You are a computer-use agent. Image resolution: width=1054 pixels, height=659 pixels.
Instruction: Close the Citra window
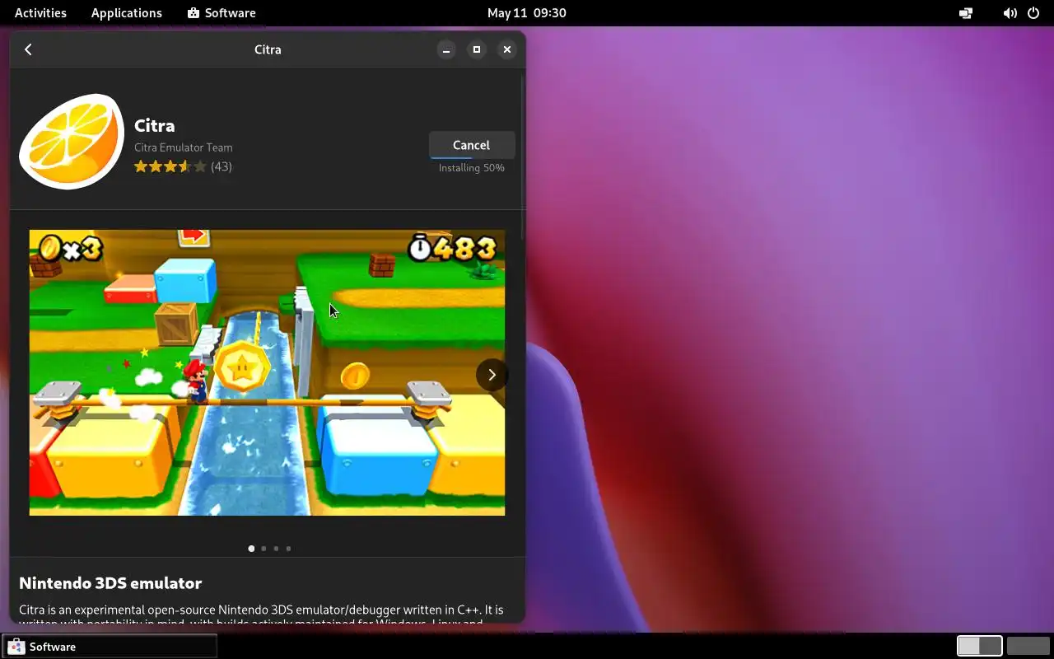pyautogui.click(x=507, y=49)
